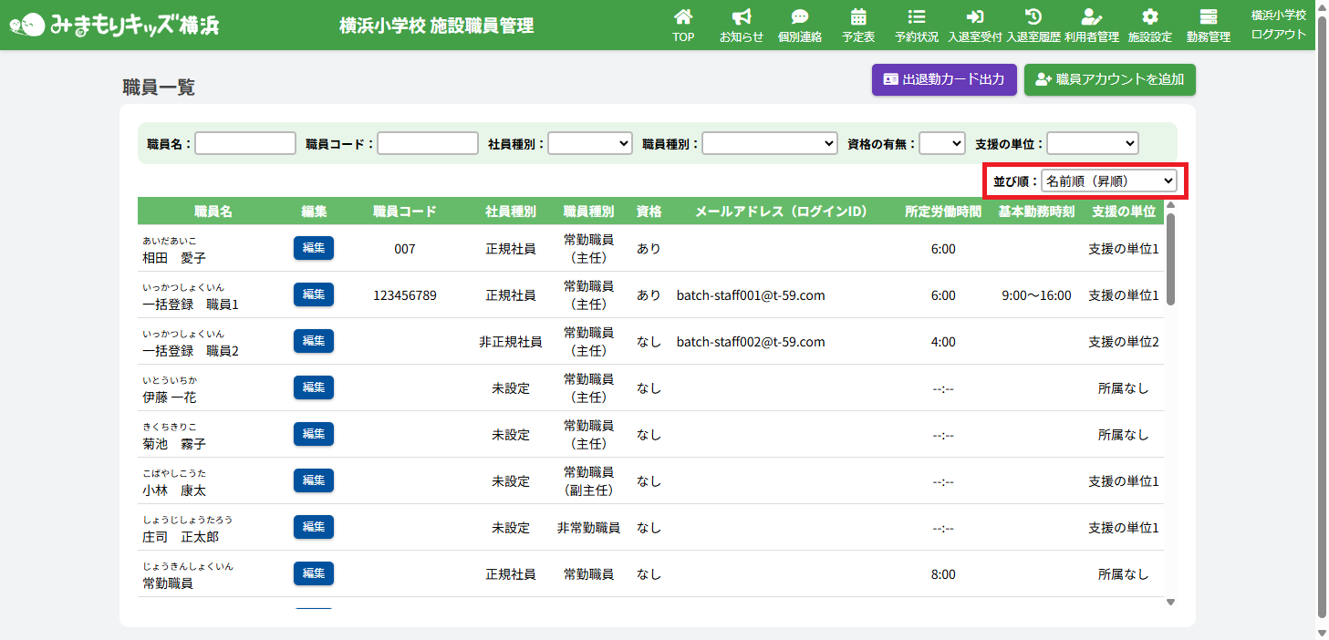Open the 資格の有無 dropdown

tap(941, 143)
